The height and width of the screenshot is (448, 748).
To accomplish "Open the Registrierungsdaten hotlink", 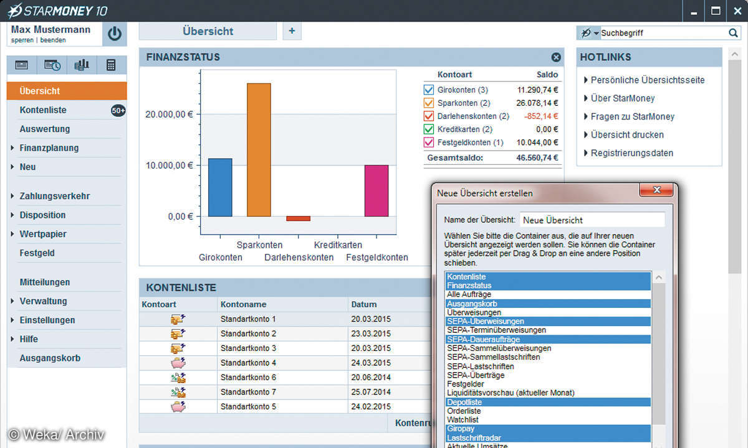I will [632, 153].
